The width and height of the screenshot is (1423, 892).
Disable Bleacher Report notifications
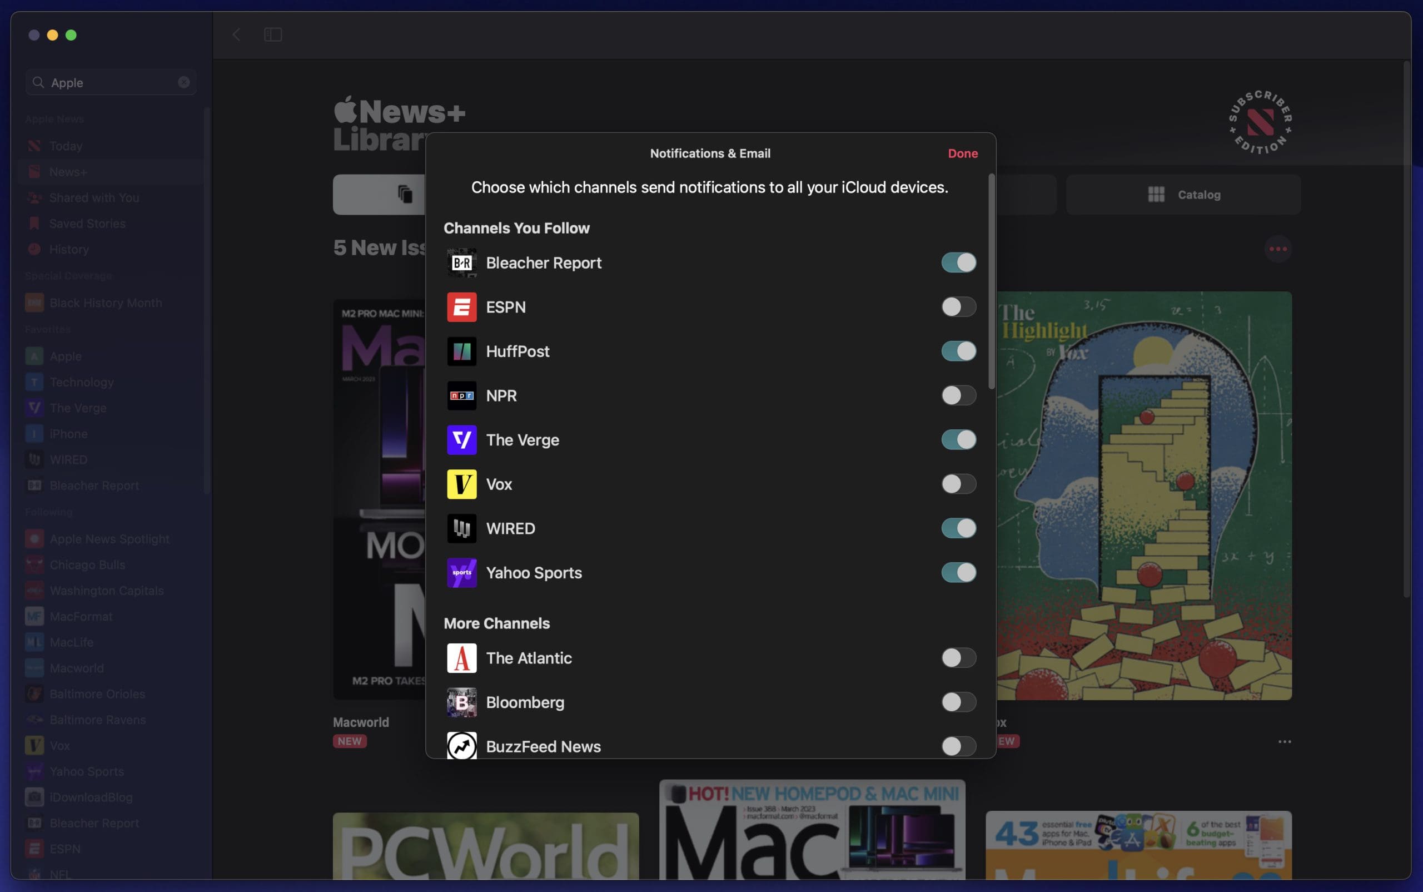958,262
